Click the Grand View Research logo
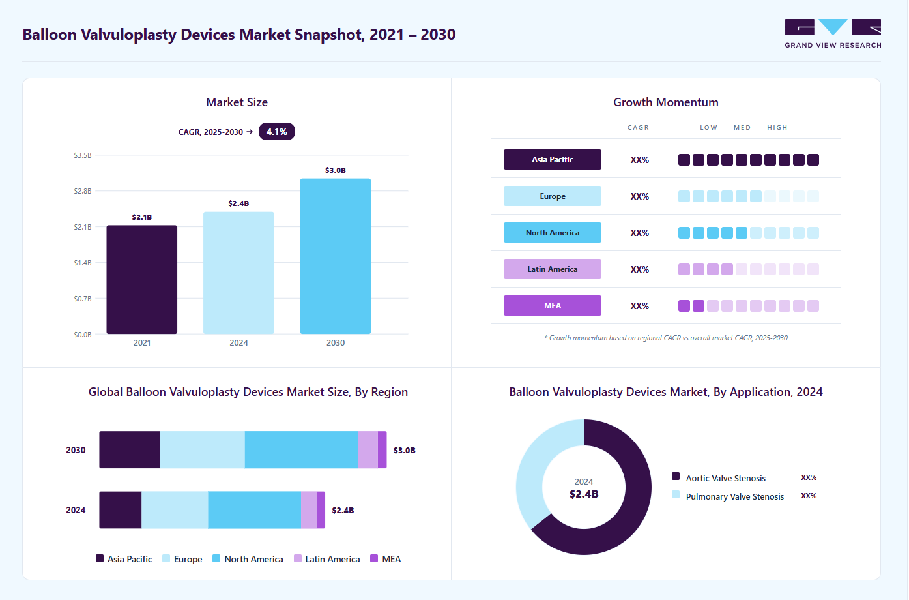The height and width of the screenshot is (600, 909). point(833,34)
